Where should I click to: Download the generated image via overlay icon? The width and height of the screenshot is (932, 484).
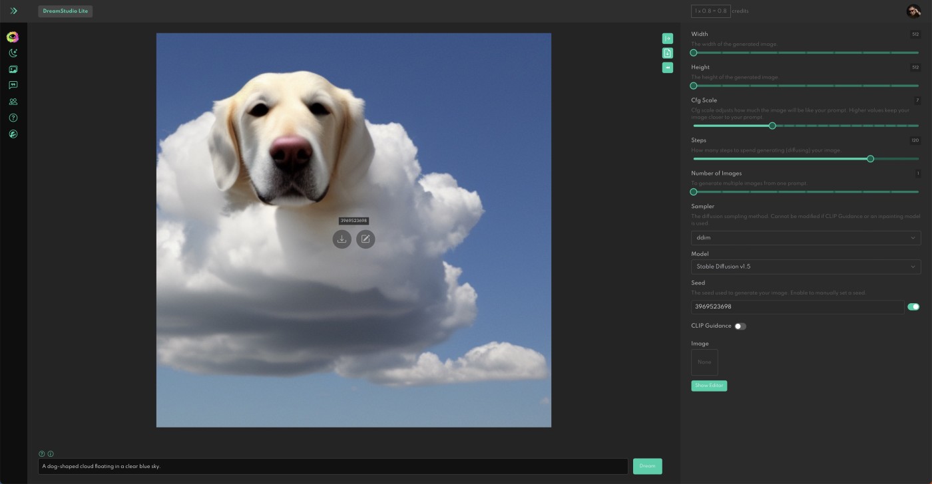pyautogui.click(x=342, y=239)
